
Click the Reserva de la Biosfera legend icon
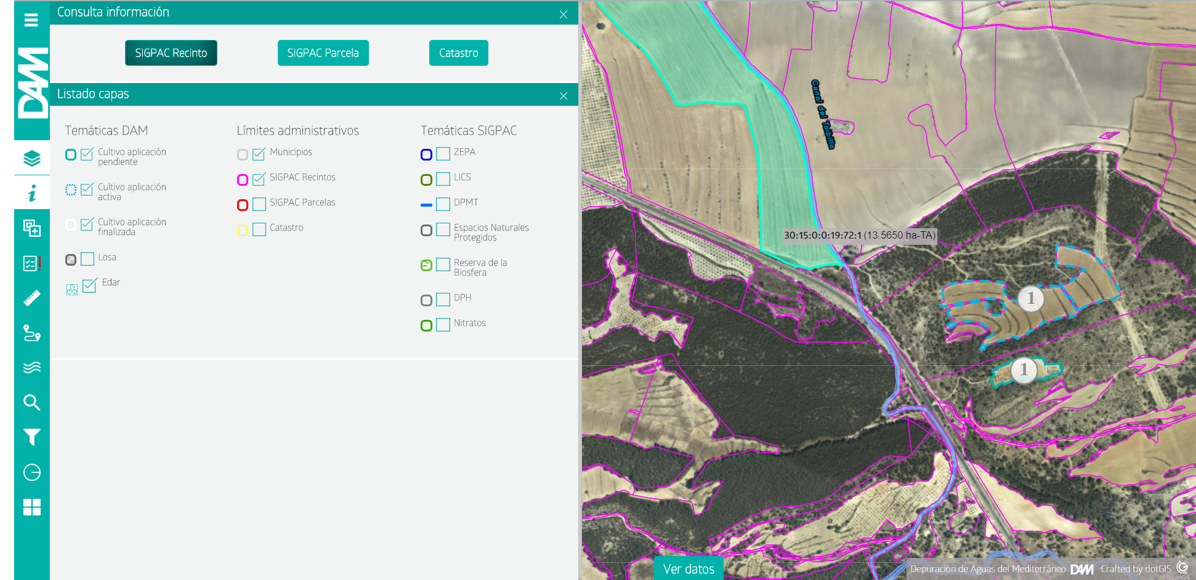pyautogui.click(x=426, y=265)
